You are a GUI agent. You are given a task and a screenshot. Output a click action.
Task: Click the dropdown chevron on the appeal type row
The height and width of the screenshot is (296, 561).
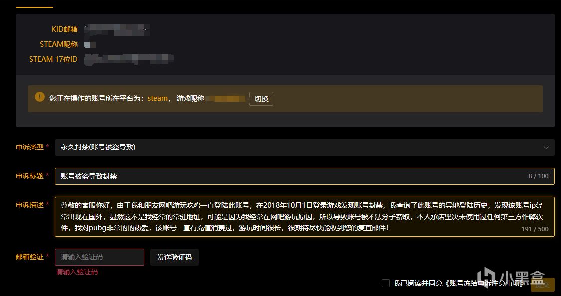click(x=546, y=148)
